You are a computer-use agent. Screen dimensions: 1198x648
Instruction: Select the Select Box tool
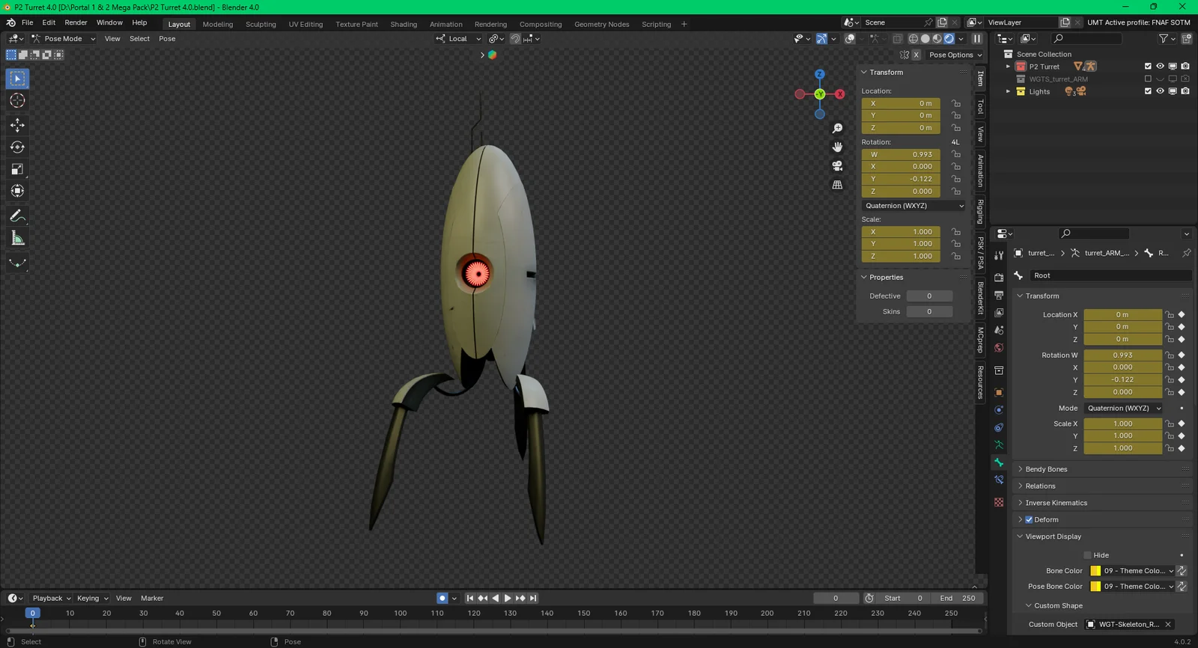click(17, 79)
